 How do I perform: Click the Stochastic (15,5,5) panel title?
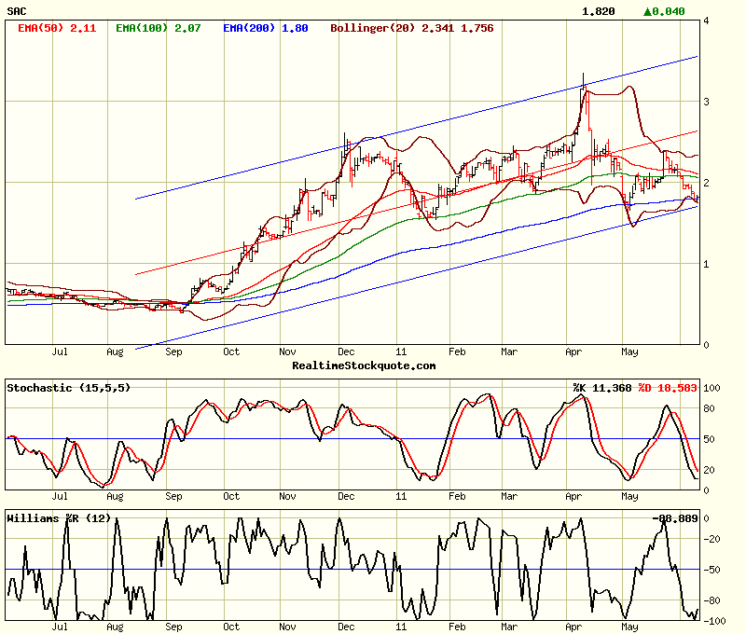[x=68, y=388]
